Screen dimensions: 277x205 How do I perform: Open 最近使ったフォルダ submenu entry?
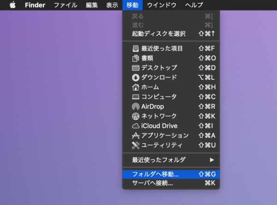pyautogui.click(x=171, y=160)
